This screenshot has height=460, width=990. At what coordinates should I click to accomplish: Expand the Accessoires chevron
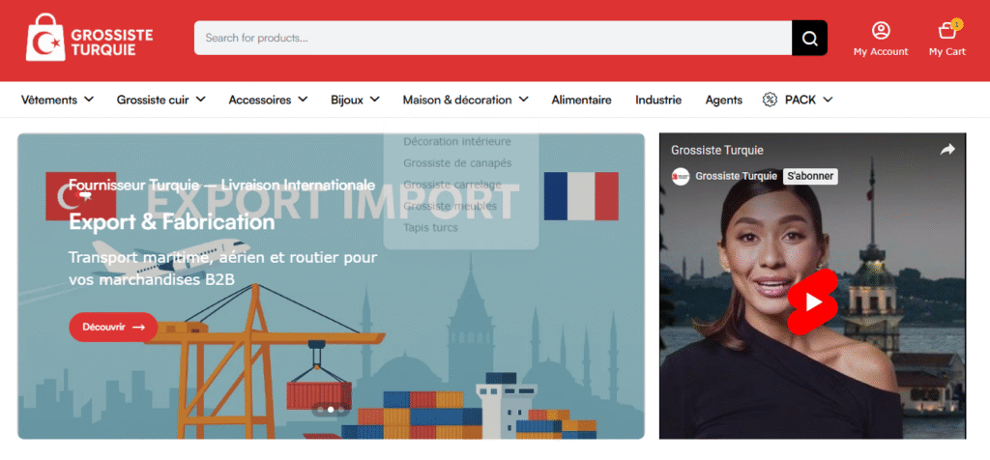[303, 100]
